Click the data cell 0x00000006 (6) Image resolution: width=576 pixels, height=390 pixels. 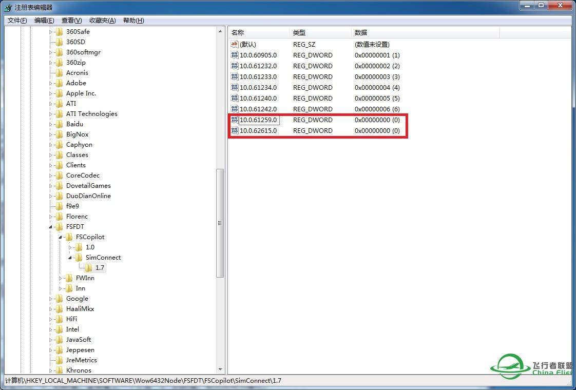(377, 109)
